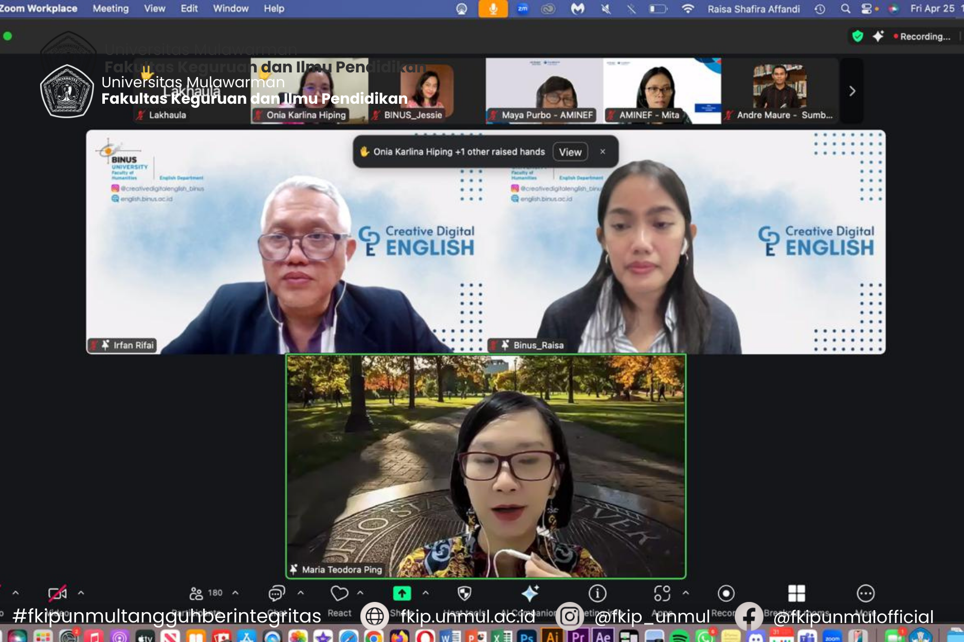Open the Meeting menu

(111, 9)
